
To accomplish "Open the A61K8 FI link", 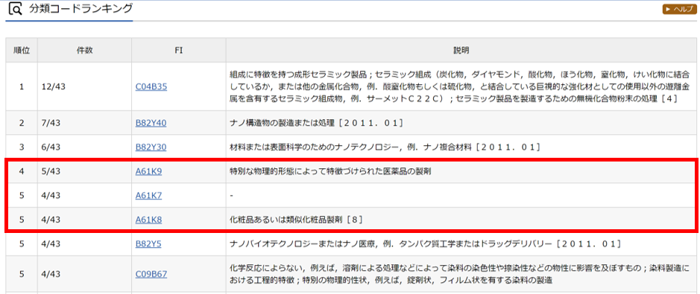I will (x=148, y=219).
